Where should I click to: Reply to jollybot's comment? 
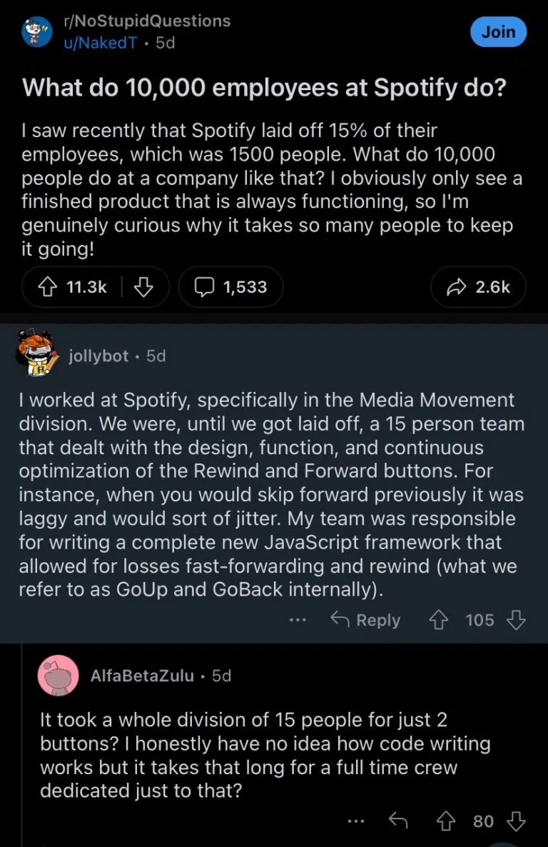365,620
